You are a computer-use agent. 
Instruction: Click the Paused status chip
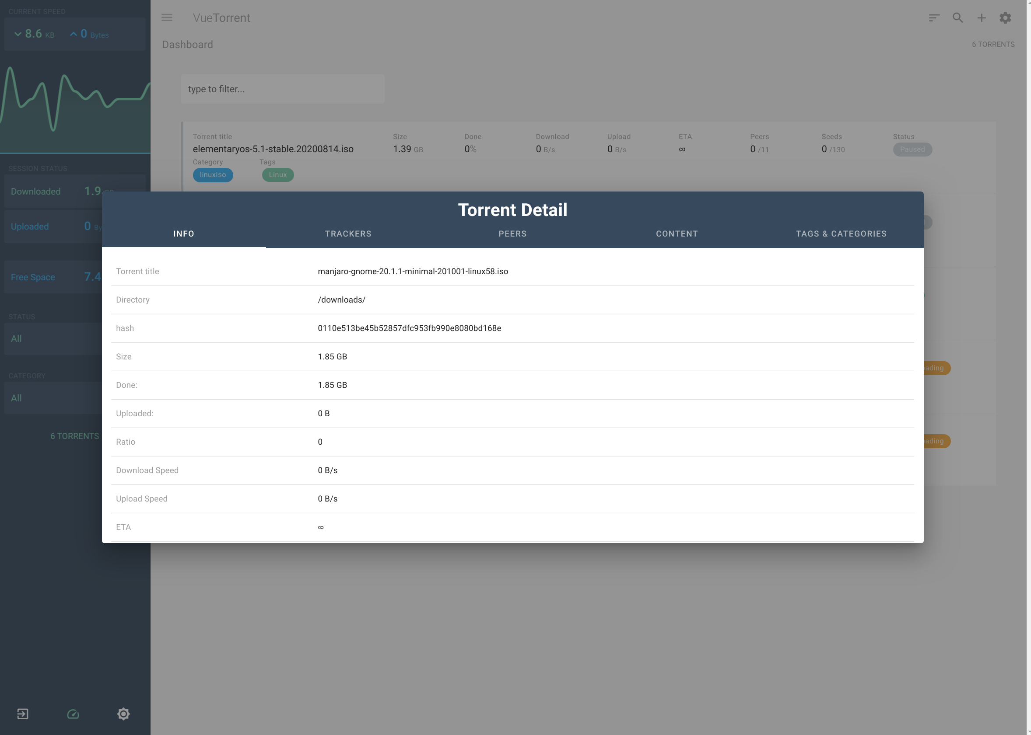coord(912,150)
